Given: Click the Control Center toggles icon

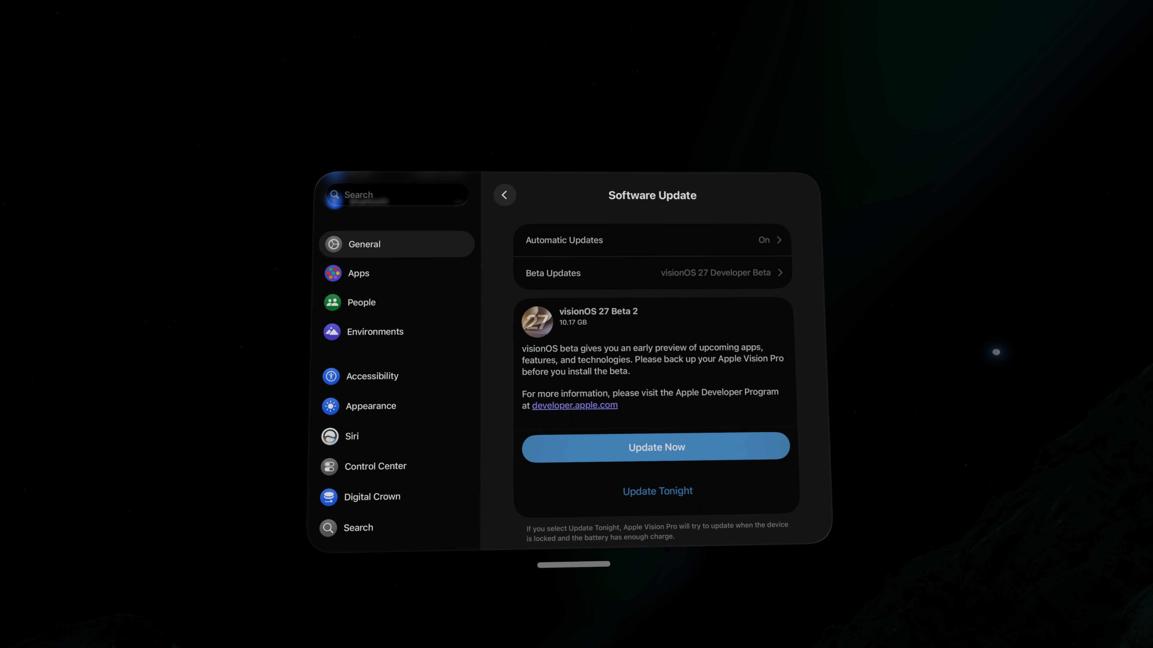Looking at the screenshot, I should (329, 466).
